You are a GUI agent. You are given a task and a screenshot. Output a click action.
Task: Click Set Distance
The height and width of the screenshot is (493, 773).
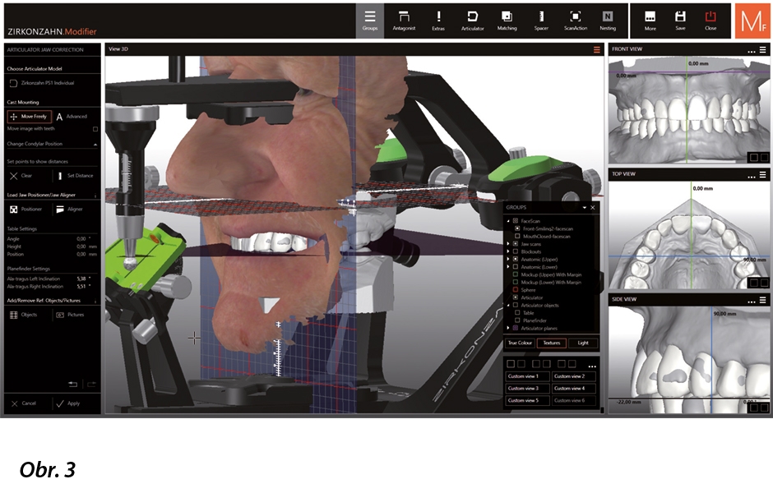75,176
